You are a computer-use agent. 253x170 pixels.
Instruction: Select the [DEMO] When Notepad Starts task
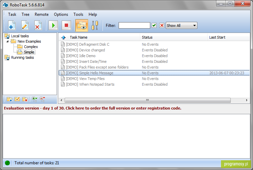[154, 84]
